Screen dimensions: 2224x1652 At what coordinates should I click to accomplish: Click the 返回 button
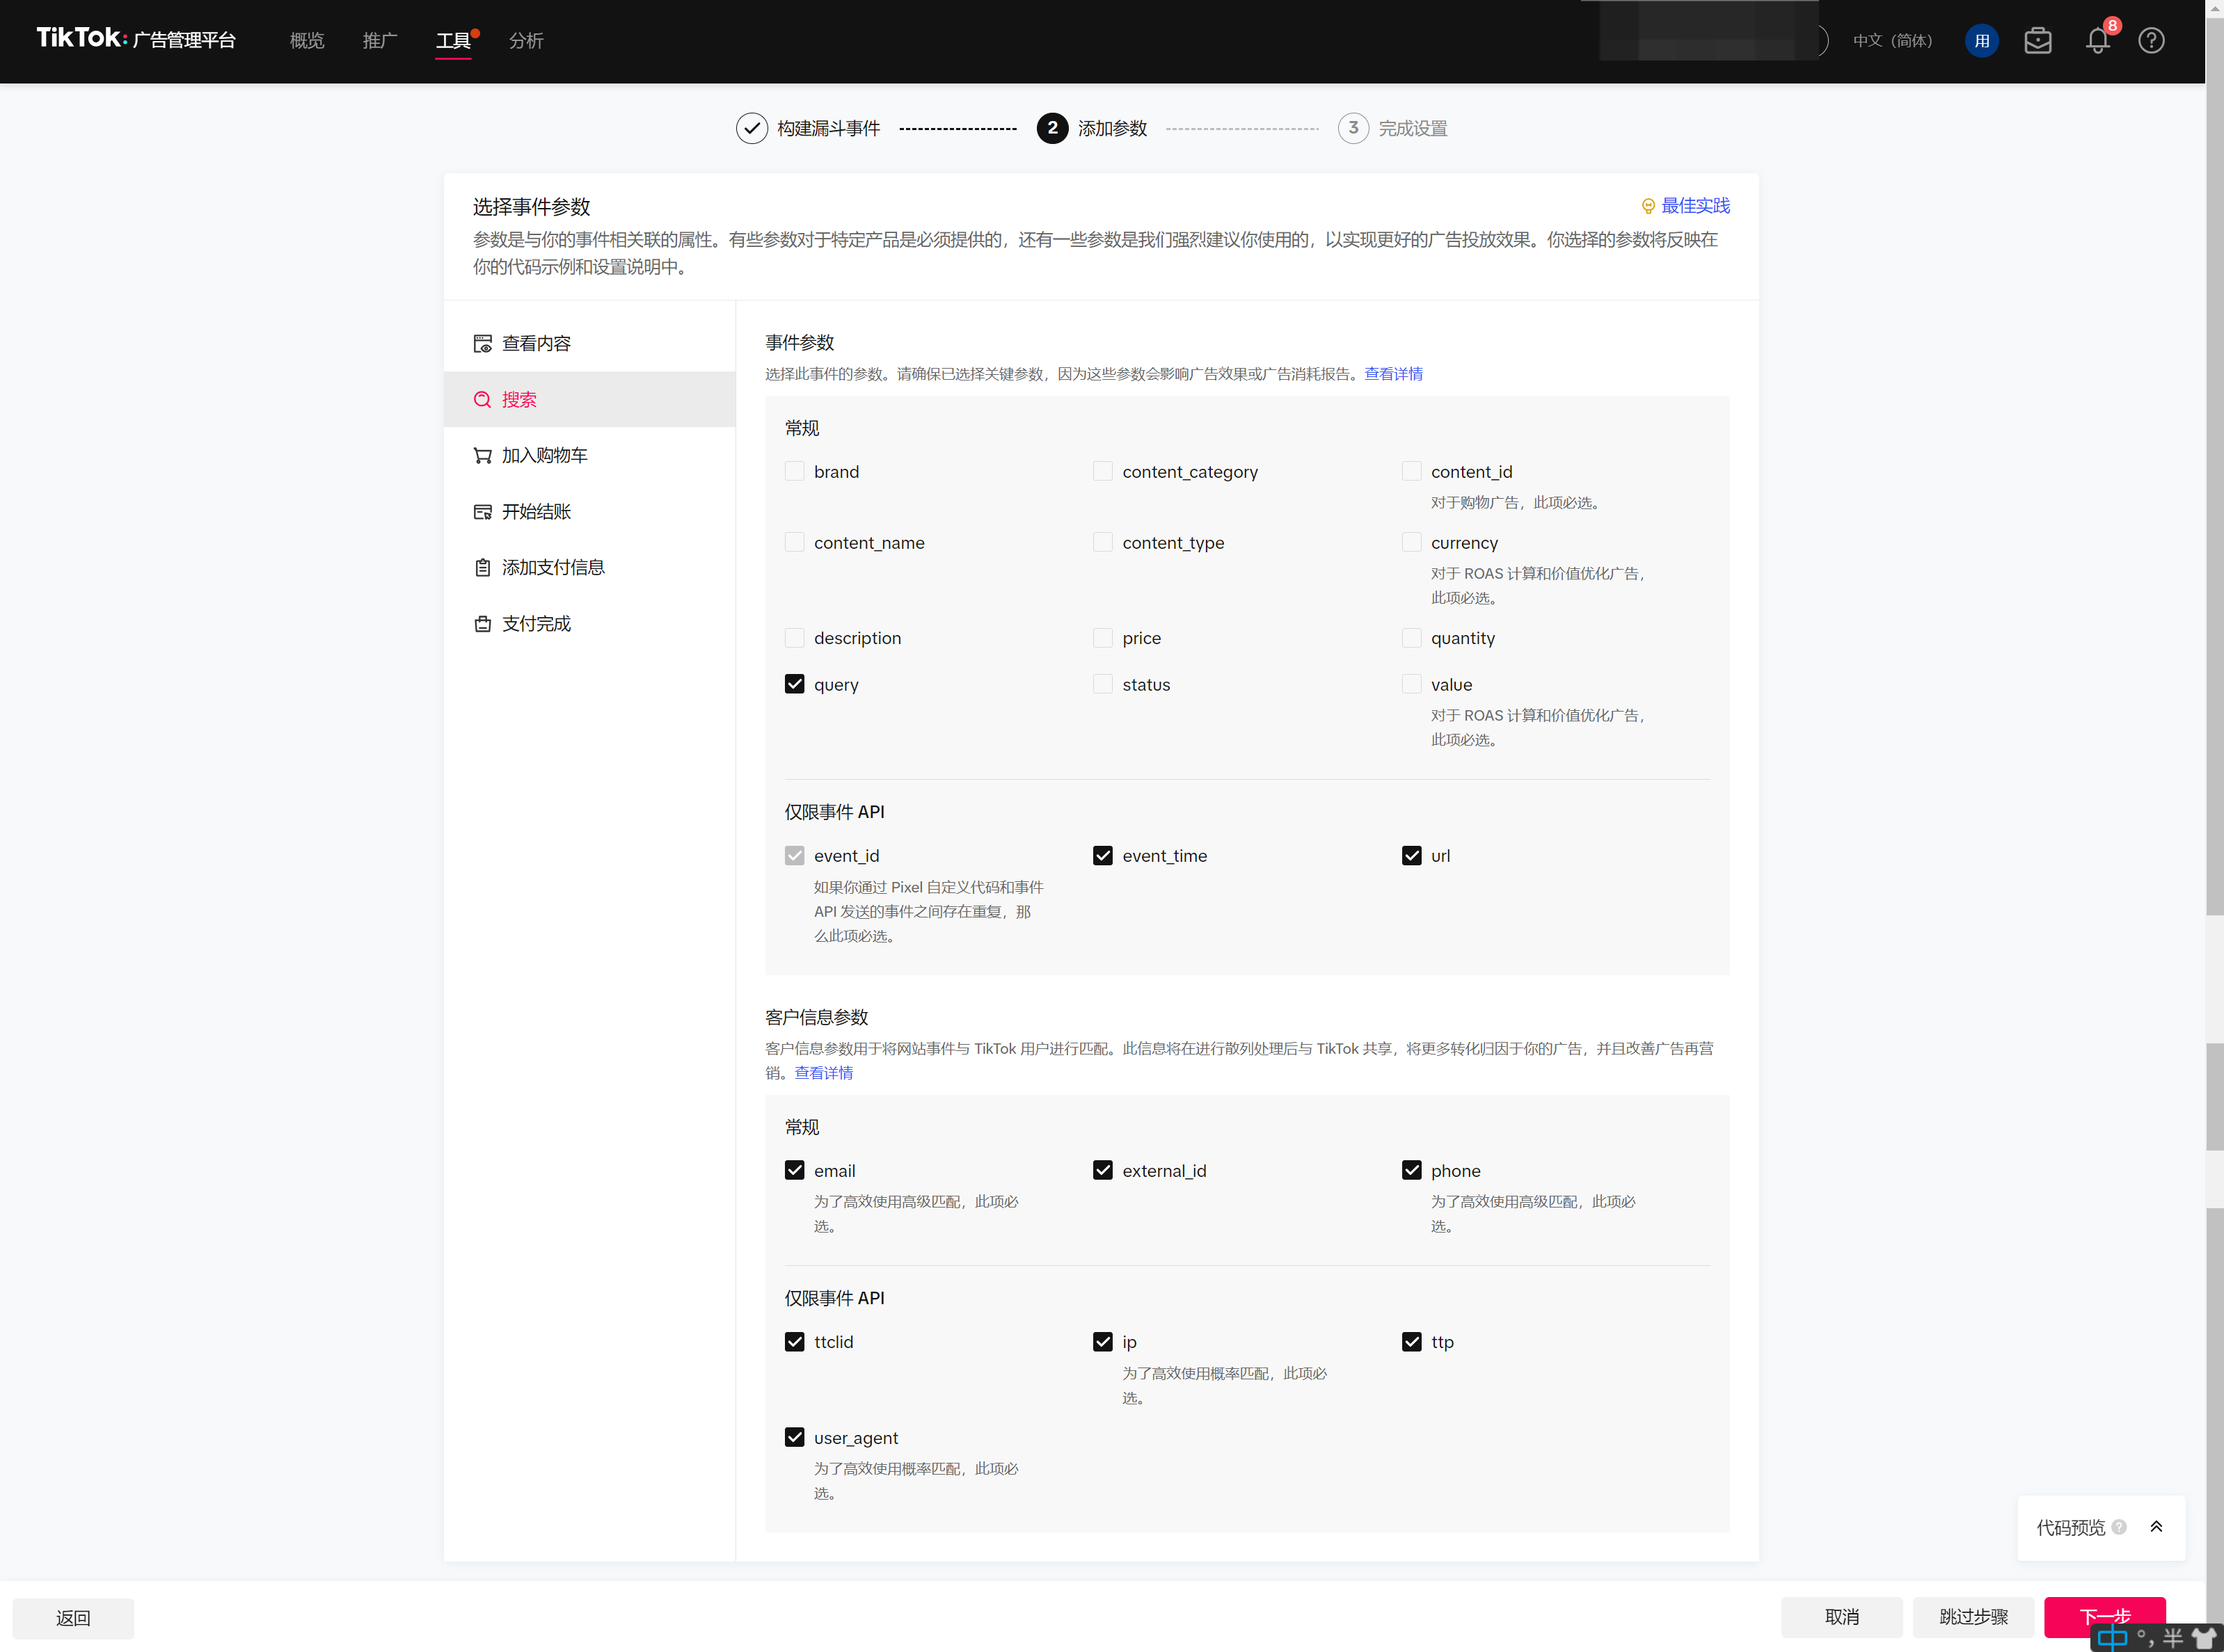(73, 1618)
